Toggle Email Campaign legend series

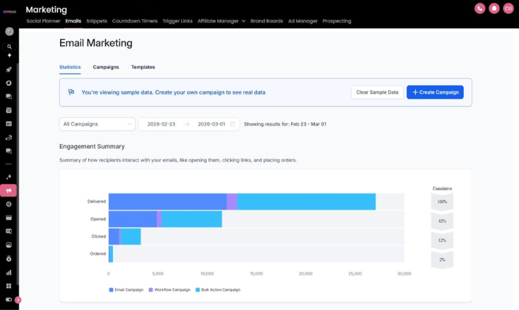pyautogui.click(x=126, y=290)
